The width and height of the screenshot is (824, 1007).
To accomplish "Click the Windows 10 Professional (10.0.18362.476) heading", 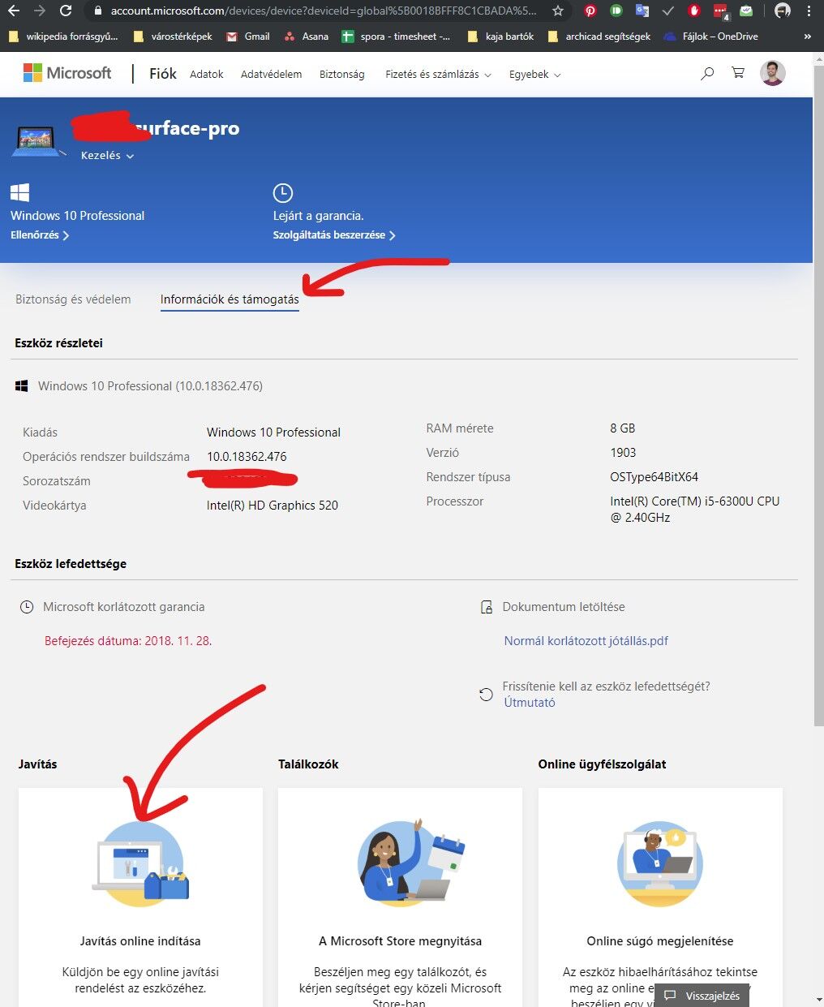I will click(150, 386).
